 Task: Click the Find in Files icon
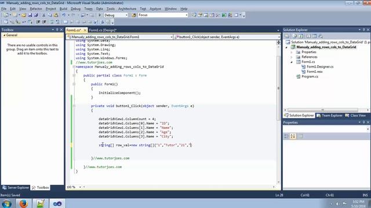pyautogui.click(x=134, y=15)
